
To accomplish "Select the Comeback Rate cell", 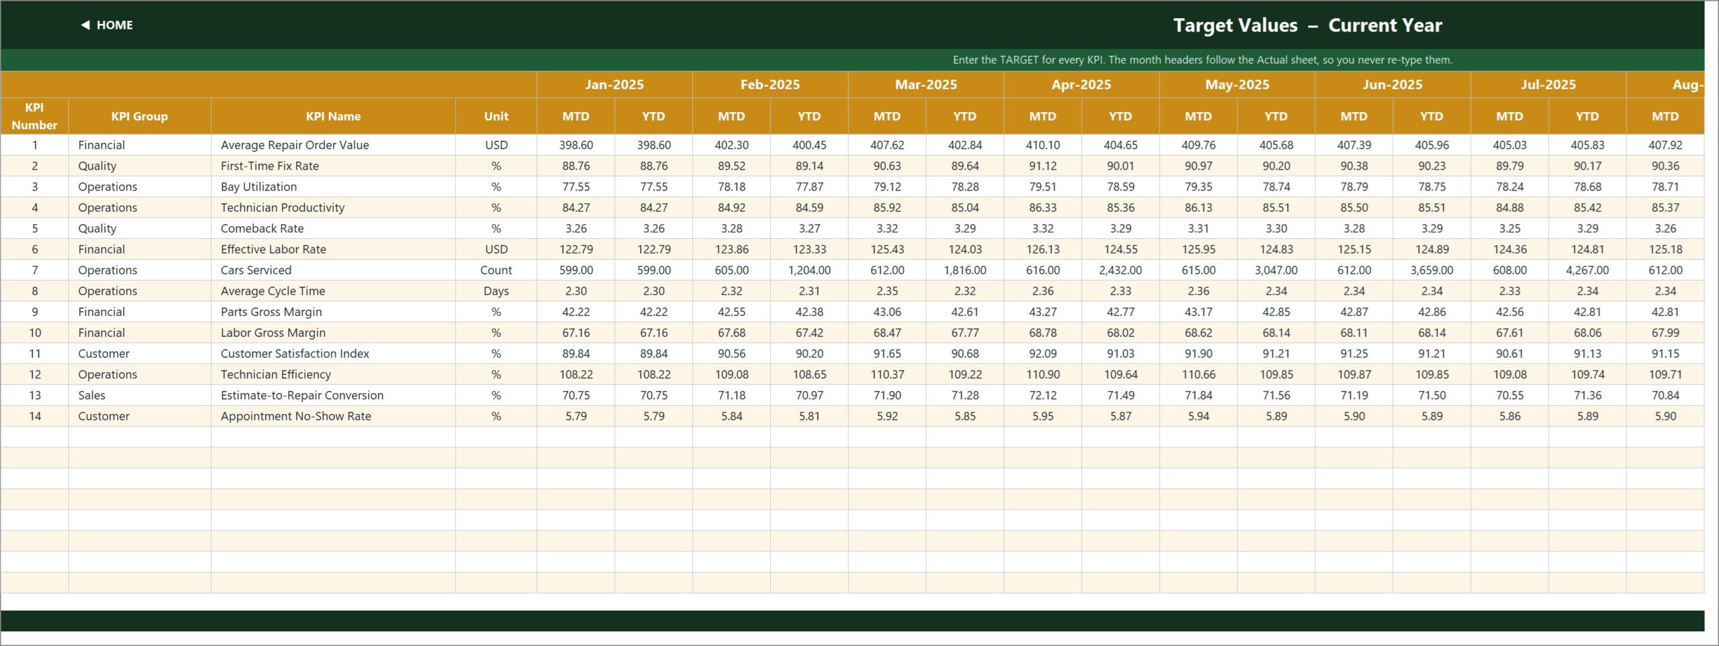I will (x=333, y=228).
